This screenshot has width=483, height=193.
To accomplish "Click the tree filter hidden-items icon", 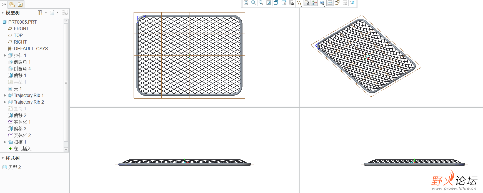I will click(x=65, y=12).
